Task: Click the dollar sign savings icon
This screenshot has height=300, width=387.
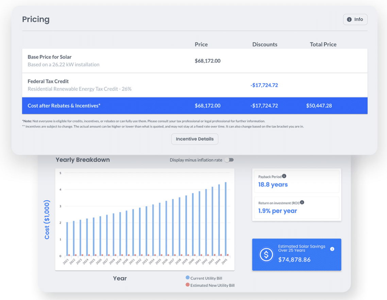Action: pyautogui.click(x=266, y=254)
